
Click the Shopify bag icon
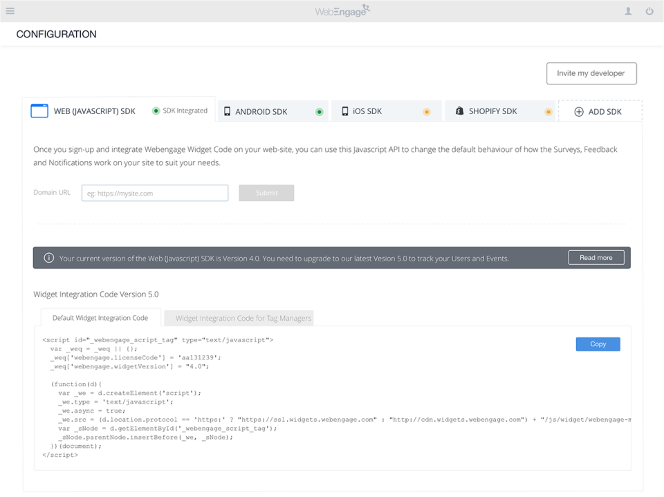pyautogui.click(x=459, y=111)
